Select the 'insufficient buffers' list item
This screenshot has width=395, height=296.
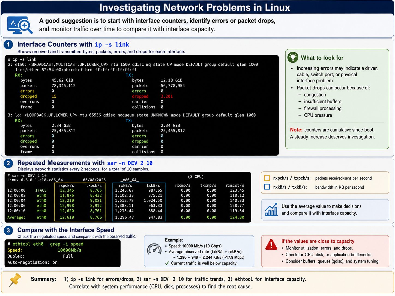322,102
